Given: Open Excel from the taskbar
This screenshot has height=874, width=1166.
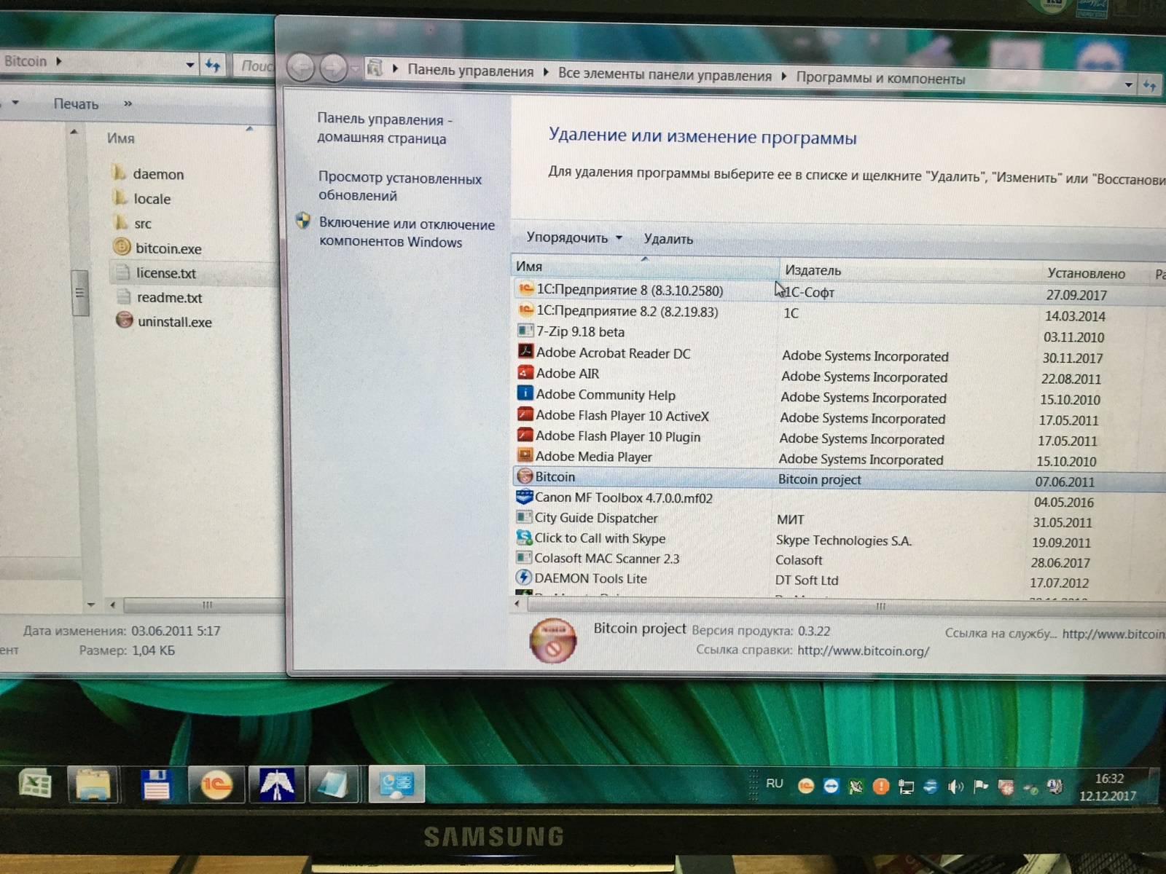Looking at the screenshot, I should (x=34, y=784).
